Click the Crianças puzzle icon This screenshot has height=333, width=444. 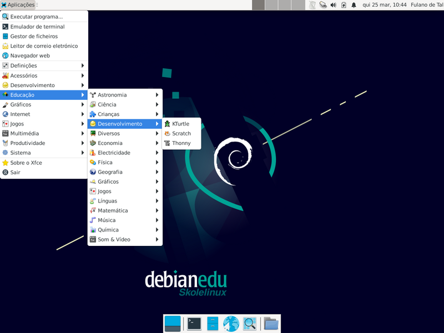[93, 114]
